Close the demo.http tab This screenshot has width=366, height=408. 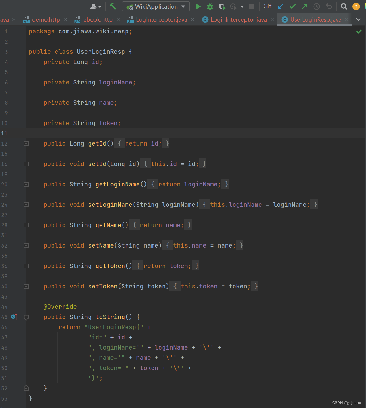tap(65, 19)
